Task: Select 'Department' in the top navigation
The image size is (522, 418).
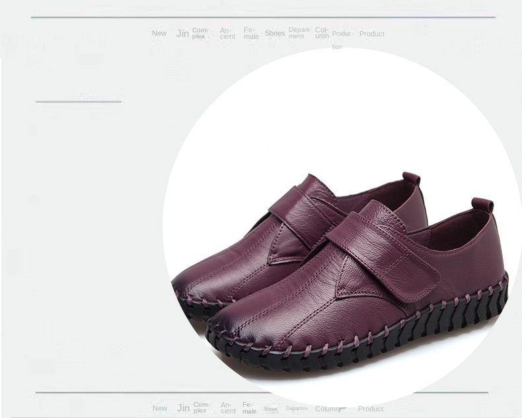Action: coord(299,33)
